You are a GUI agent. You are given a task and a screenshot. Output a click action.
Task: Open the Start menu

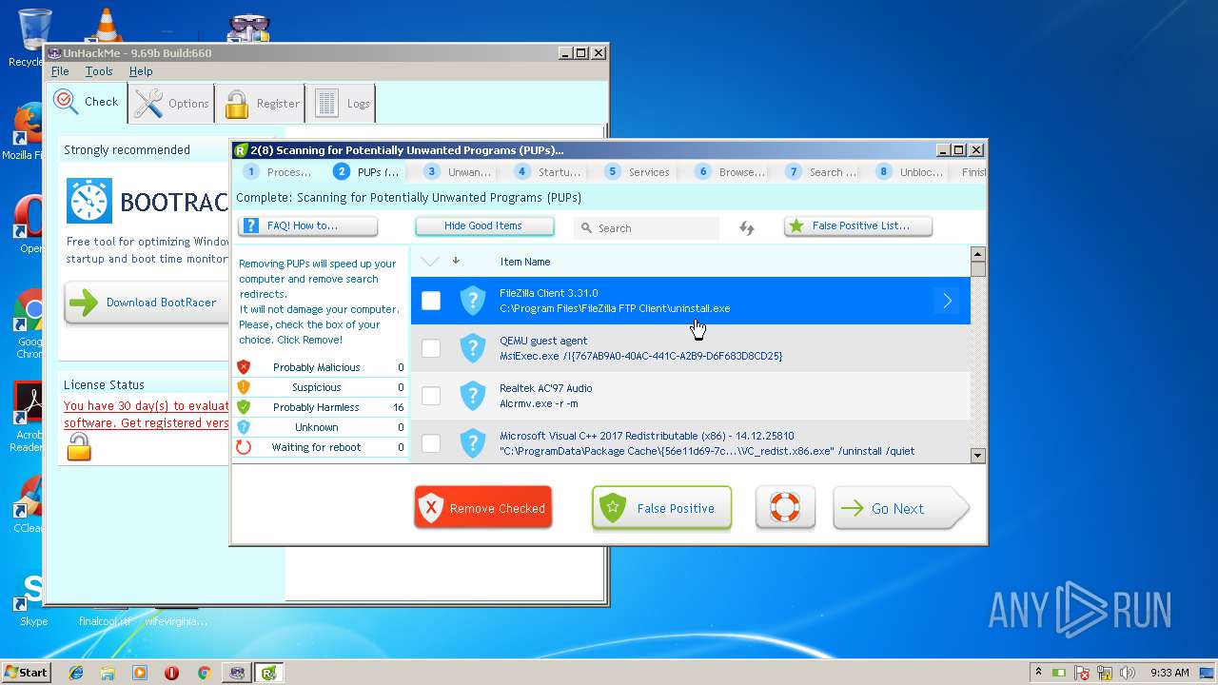click(26, 672)
